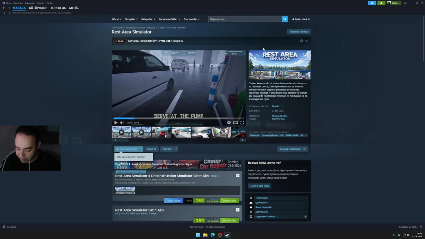Expand the Yok Say dropdown arrow
425x239 pixels.
176,149
